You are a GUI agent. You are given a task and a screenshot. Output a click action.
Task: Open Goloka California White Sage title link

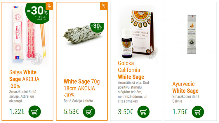(131, 70)
